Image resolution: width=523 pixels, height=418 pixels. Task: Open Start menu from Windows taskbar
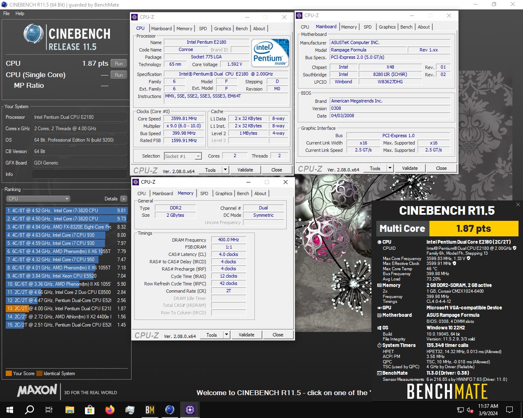tap(10, 409)
